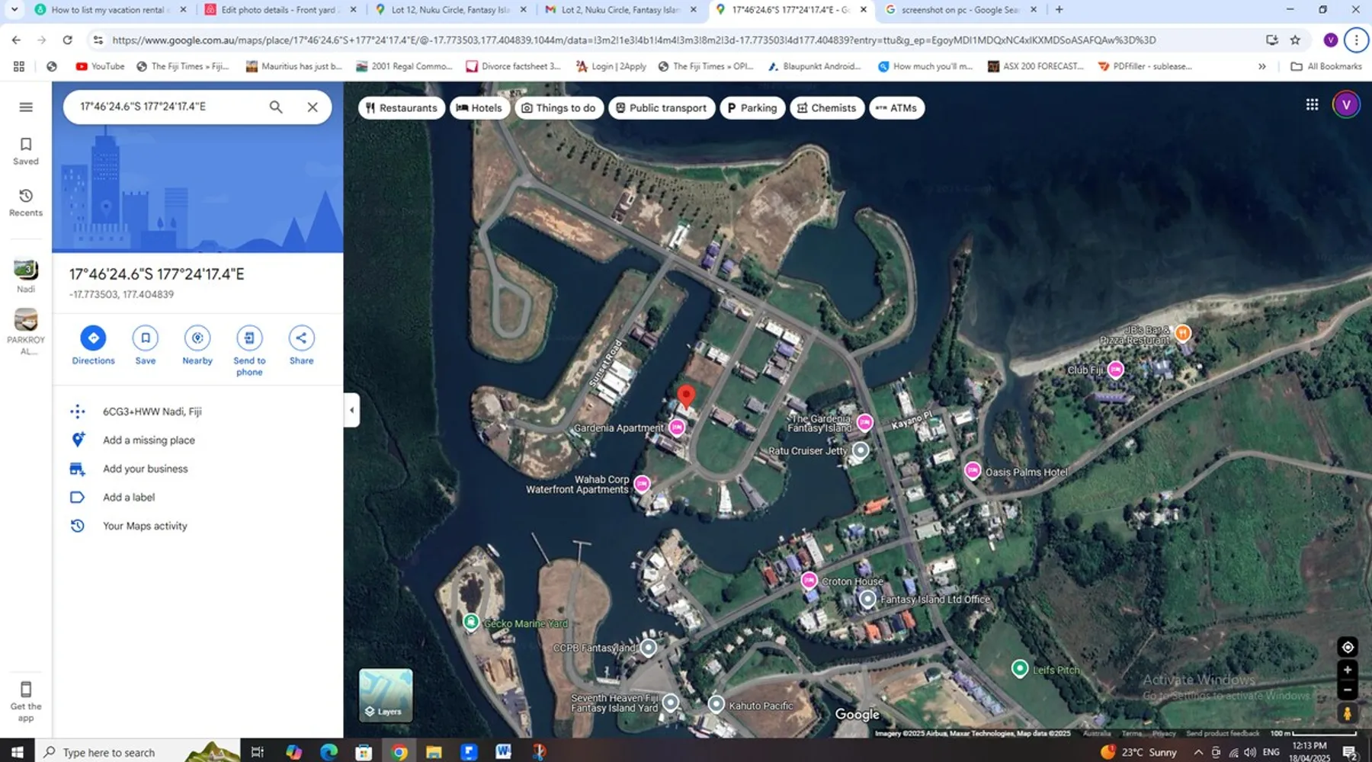Save this location with the Save icon
Viewport: 1372px width, 762px height.
coord(145,338)
